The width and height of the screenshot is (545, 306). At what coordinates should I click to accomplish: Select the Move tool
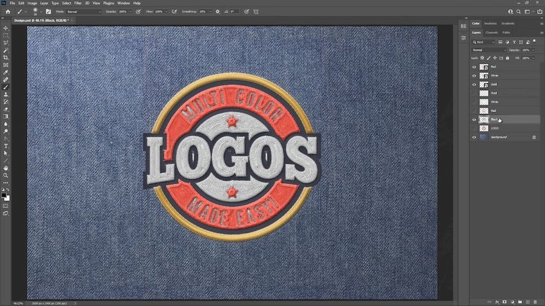(6, 28)
